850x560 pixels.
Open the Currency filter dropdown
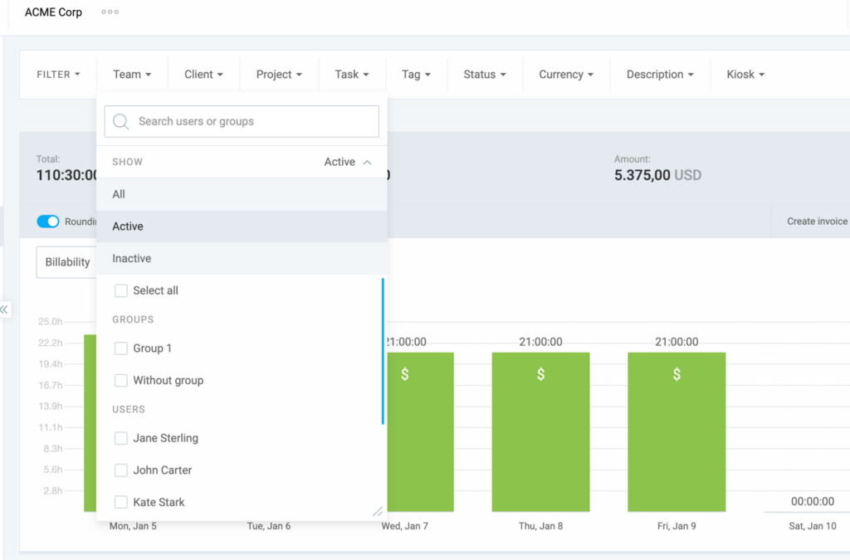[566, 75]
